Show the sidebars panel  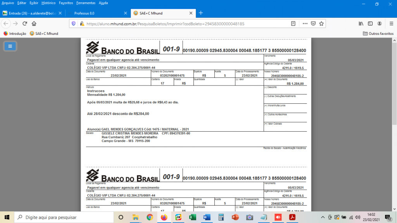[x=370, y=24]
